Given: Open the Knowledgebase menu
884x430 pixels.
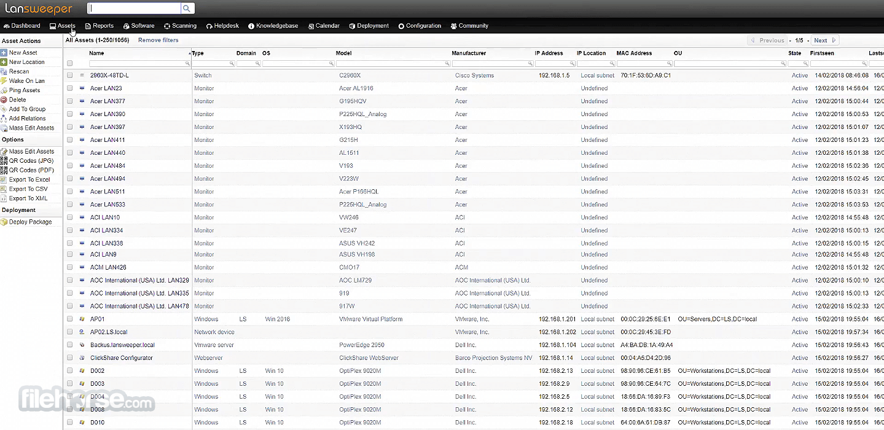Looking at the screenshot, I should point(273,26).
